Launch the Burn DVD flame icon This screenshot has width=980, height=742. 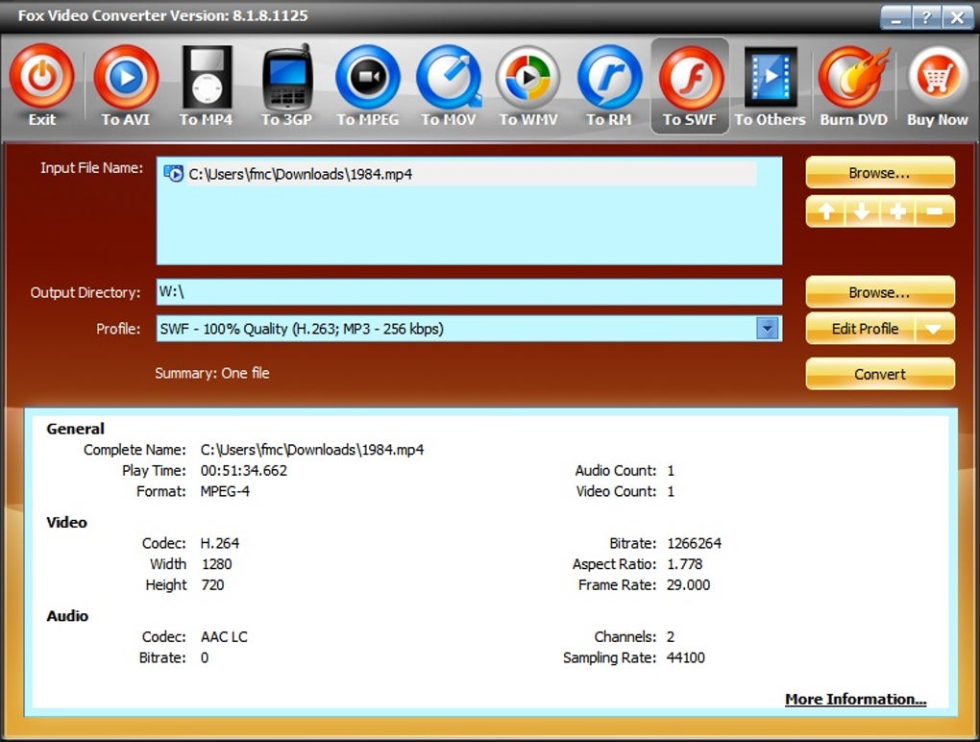[853, 76]
